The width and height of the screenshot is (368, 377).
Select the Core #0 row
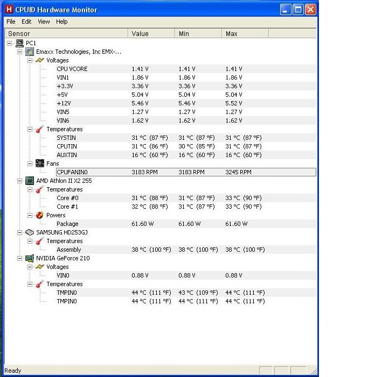186,198
